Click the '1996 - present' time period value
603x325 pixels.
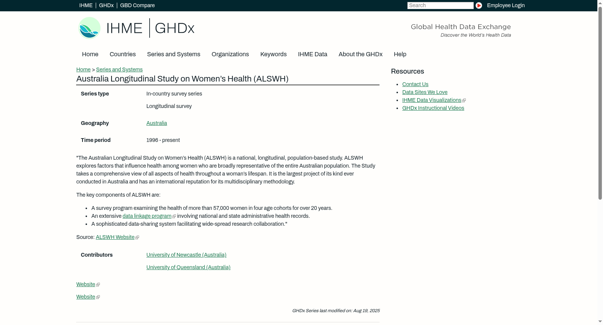point(163,140)
